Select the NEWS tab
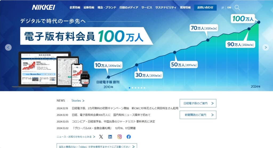 click(61, 101)
